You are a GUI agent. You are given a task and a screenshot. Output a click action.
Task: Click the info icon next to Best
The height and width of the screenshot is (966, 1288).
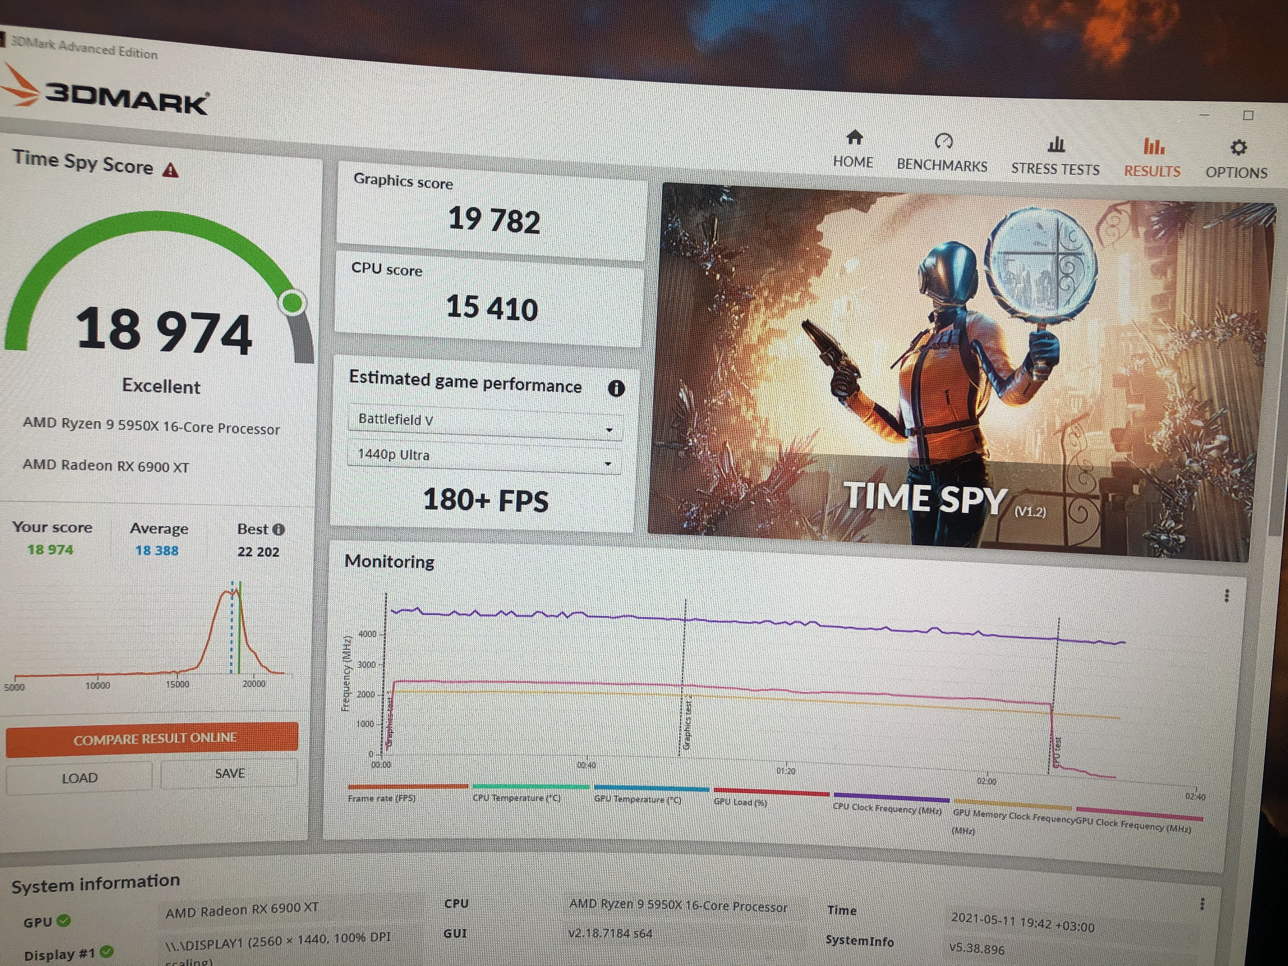tap(279, 529)
